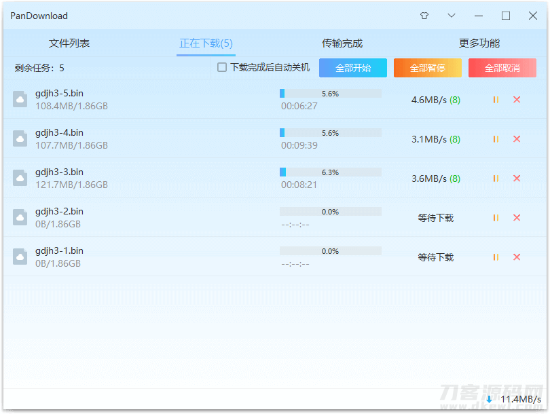Image resolution: width=550 pixels, height=414 pixels.
Task: Pause the gdjh3-1.bin waiting task
Action: pyautogui.click(x=496, y=257)
